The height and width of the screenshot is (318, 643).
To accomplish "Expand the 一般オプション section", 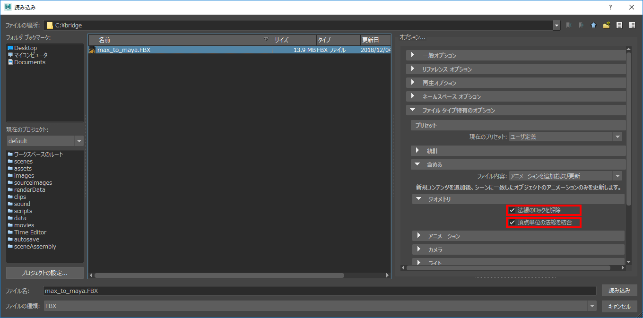I will pyautogui.click(x=439, y=55).
